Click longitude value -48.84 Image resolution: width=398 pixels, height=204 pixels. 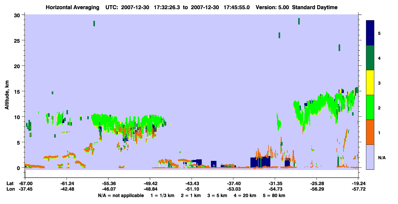[x=150, y=189]
